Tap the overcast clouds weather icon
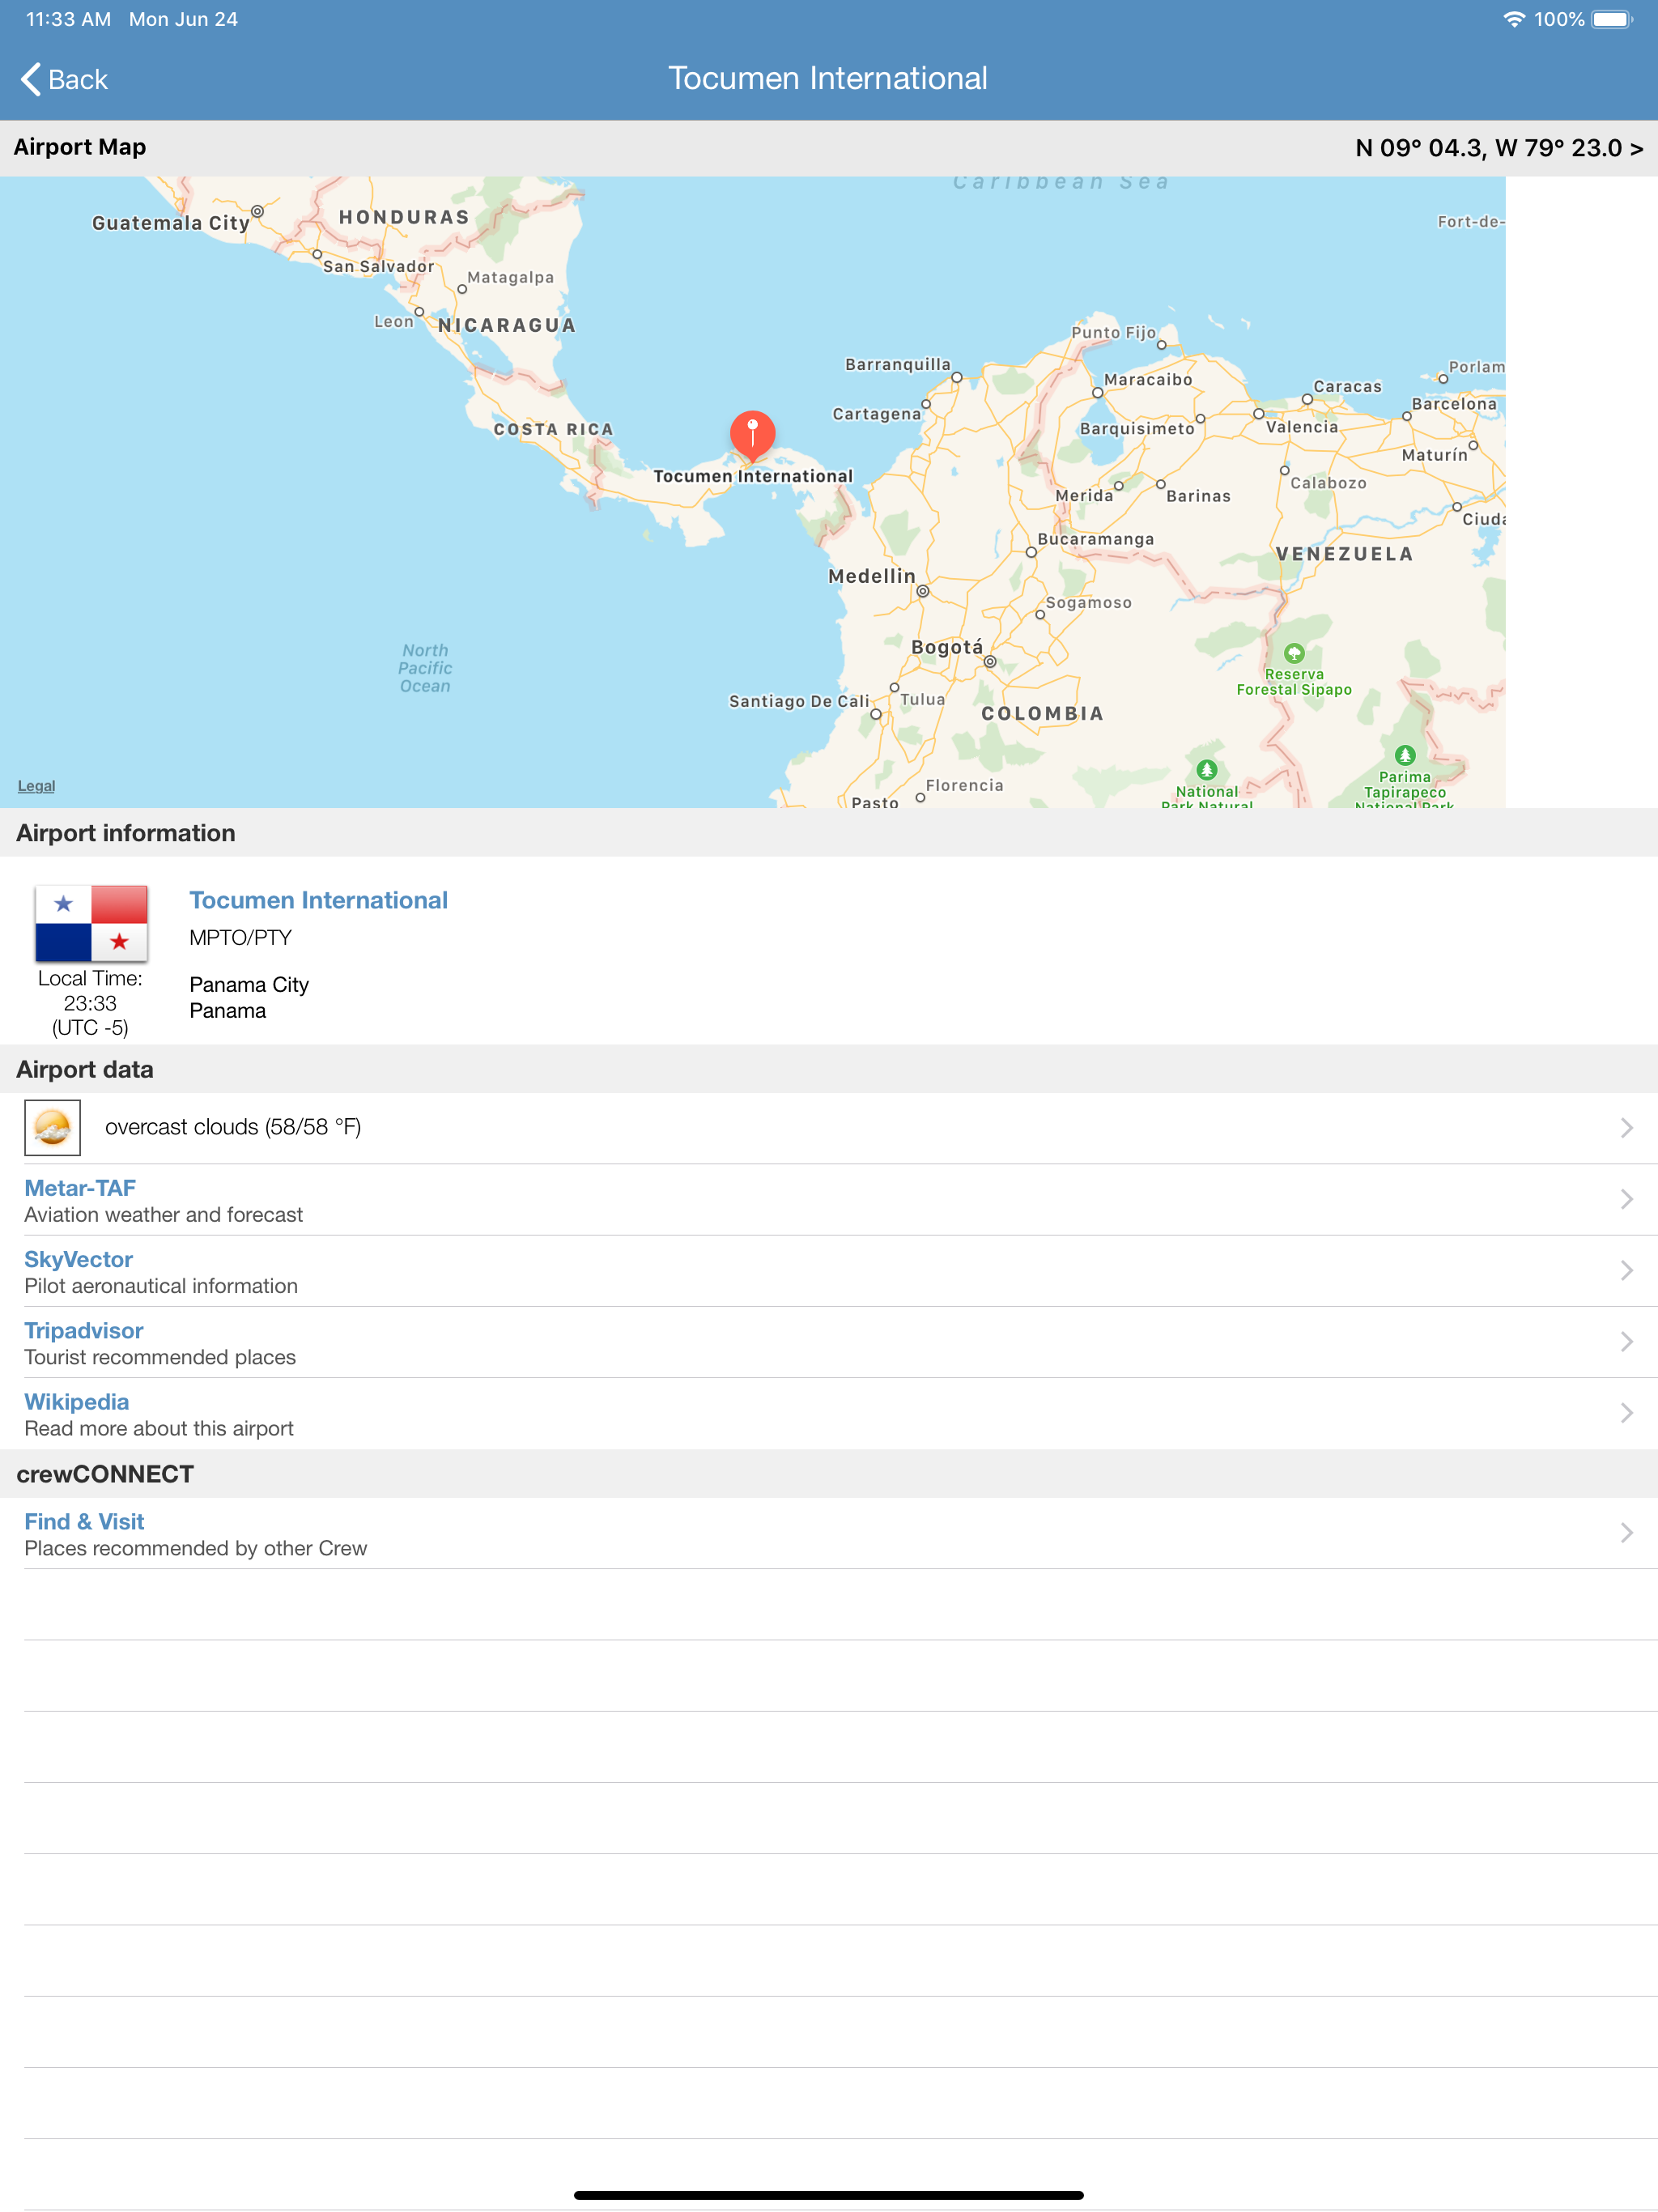Viewport: 1658px width, 2212px height. pyautogui.click(x=53, y=1127)
